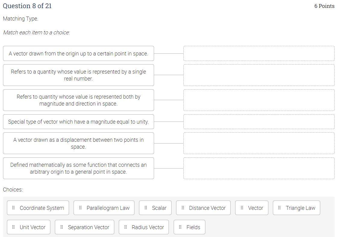Click the "A vector drawn from the origin" prompt

point(78,53)
